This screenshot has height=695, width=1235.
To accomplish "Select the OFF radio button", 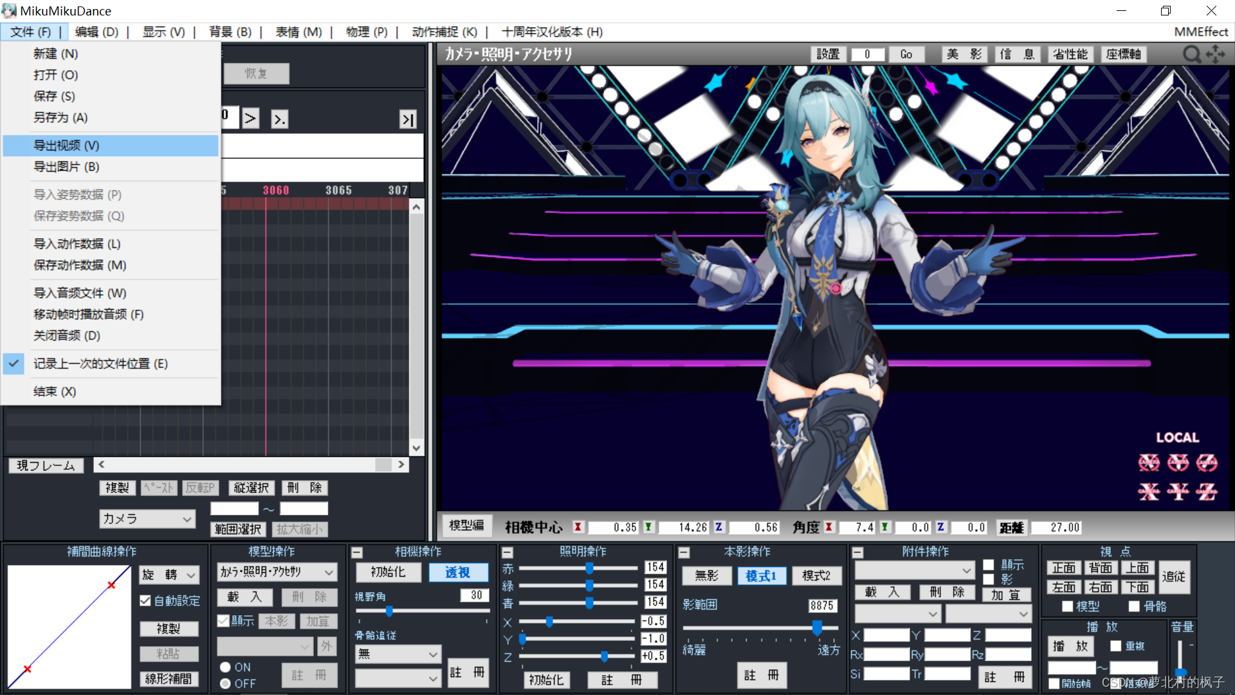I will (x=225, y=683).
